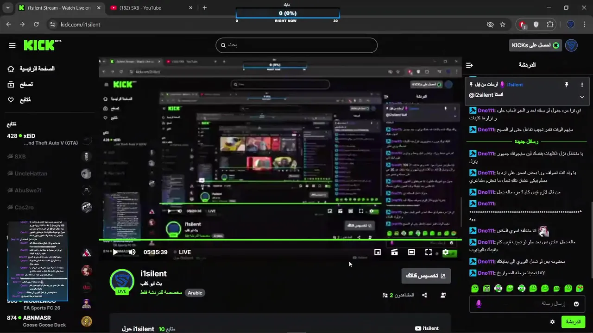Open Chrome tab search dropdown
The image size is (593, 333).
[7, 8]
